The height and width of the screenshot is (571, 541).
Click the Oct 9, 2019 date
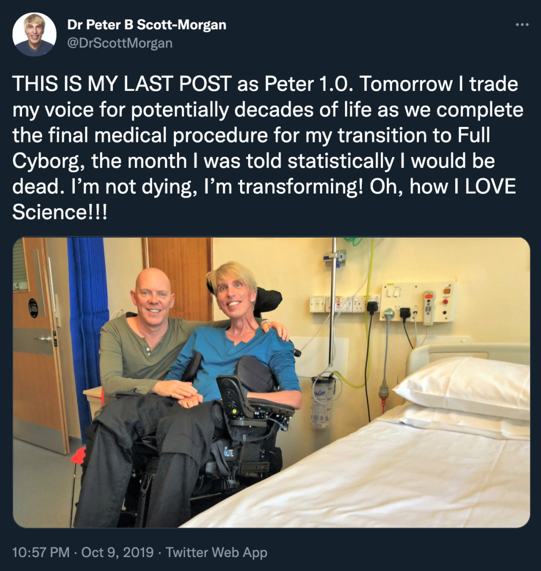pos(117,552)
